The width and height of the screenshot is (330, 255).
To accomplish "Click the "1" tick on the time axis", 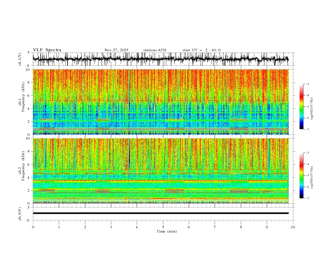I will pos(59,227).
